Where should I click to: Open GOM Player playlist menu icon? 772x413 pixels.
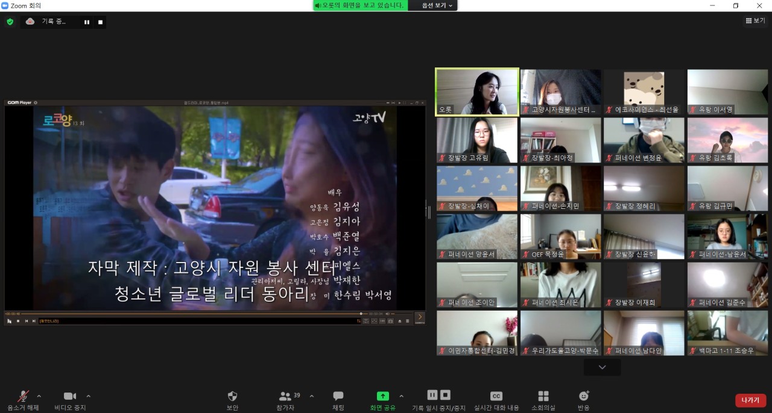(407, 321)
